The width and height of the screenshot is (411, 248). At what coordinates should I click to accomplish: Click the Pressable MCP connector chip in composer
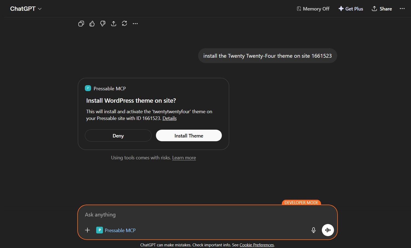116,230
